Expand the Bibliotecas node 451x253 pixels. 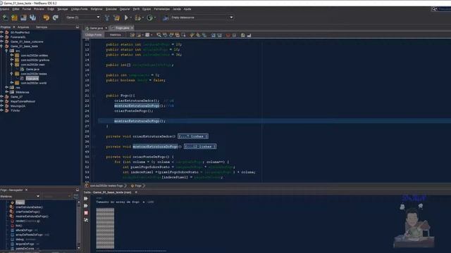tap(6, 92)
